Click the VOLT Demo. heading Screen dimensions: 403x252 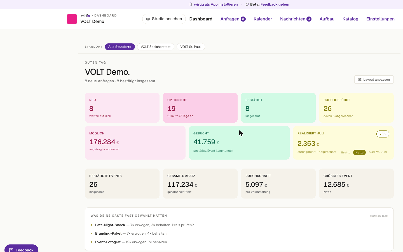(107, 72)
